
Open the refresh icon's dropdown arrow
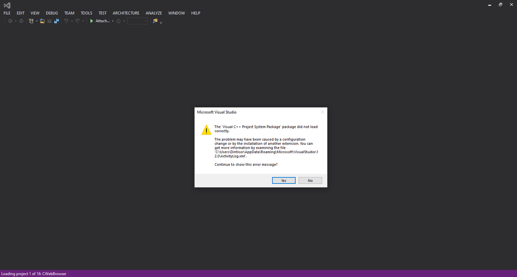[x=124, y=21]
